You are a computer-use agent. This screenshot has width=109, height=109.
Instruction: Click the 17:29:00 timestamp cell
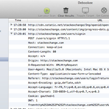(x=20, y=30)
